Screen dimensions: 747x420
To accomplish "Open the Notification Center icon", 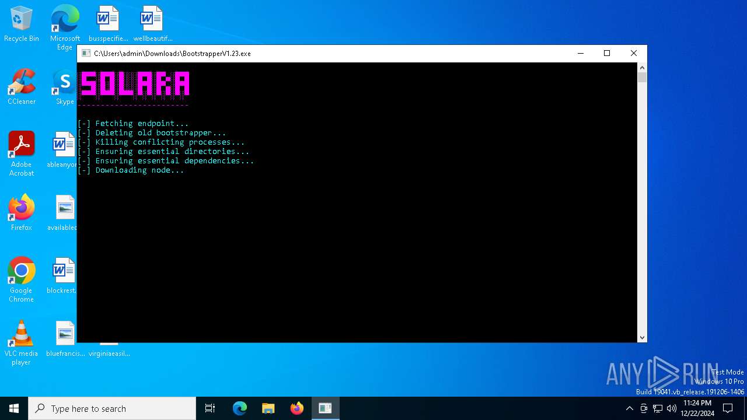I will pos(728,408).
